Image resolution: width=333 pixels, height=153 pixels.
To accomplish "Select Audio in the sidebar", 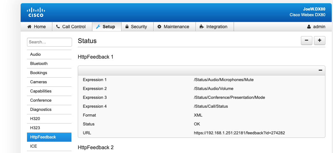I will [49, 54].
